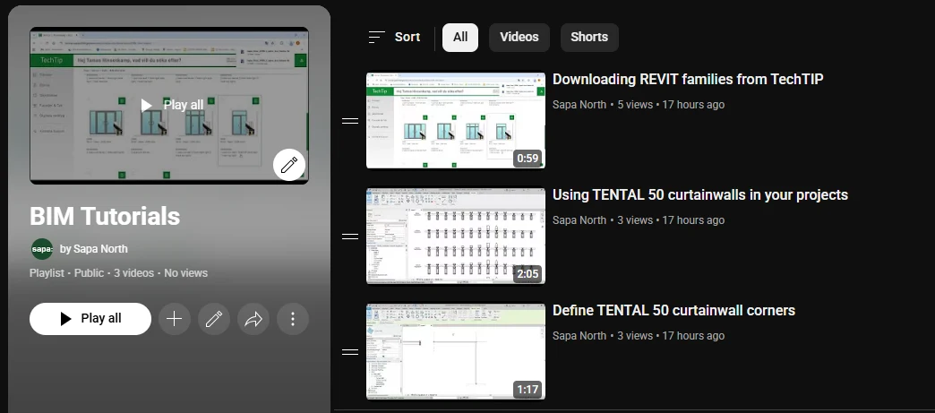Click the 1:17 duration badge
Screen dimensions: 935x413
coord(528,390)
